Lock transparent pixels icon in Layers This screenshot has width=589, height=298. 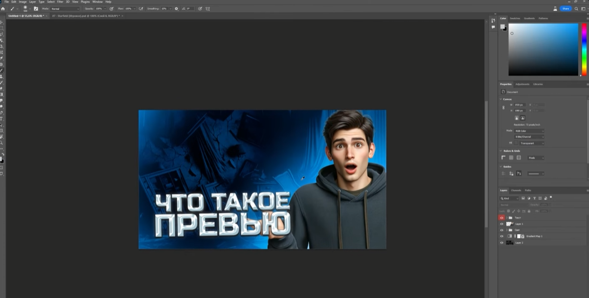pos(509,211)
